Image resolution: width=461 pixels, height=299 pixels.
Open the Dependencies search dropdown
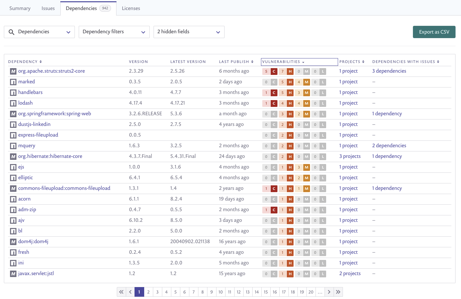tap(39, 32)
